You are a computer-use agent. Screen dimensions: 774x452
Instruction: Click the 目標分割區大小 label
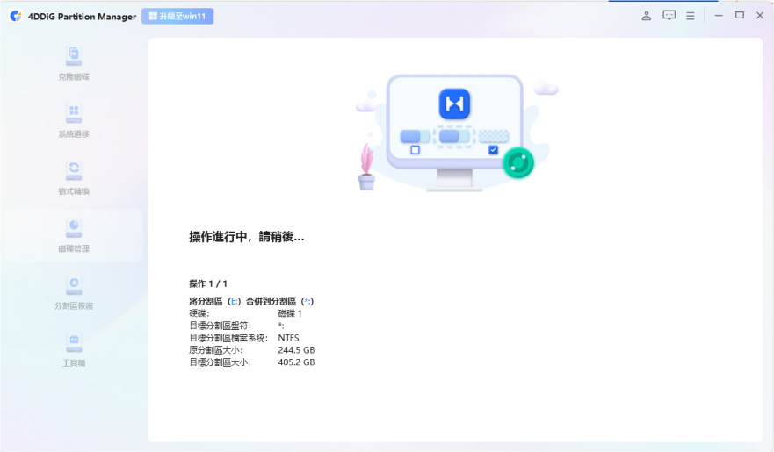point(221,362)
